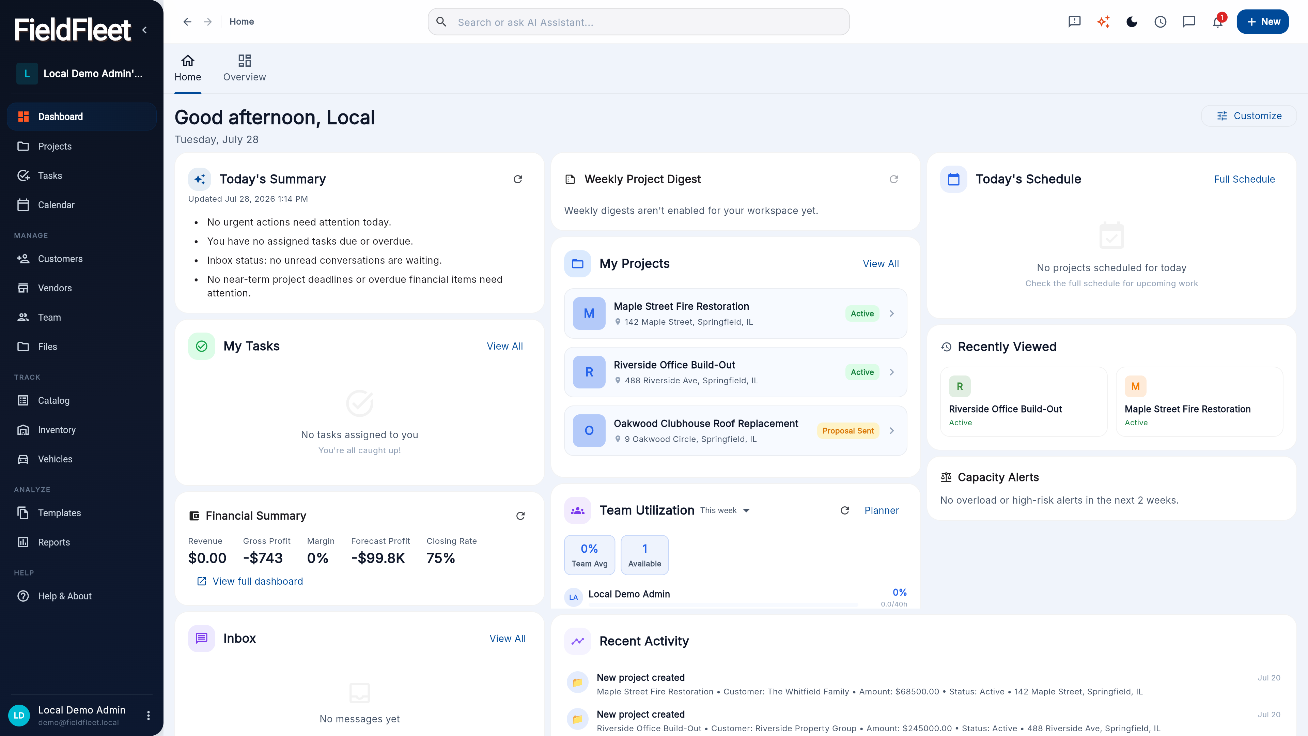Click the Help & About question icon

[24, 596]
